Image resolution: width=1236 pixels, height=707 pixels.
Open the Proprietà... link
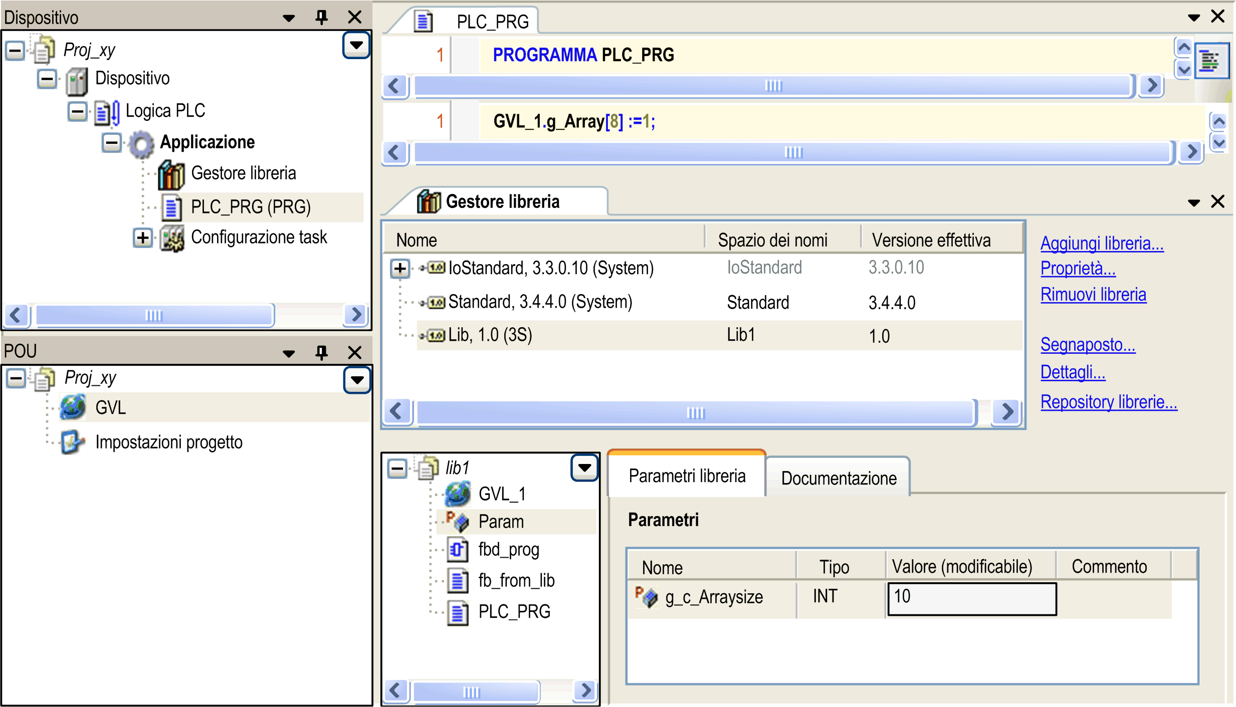(1078, 268)
